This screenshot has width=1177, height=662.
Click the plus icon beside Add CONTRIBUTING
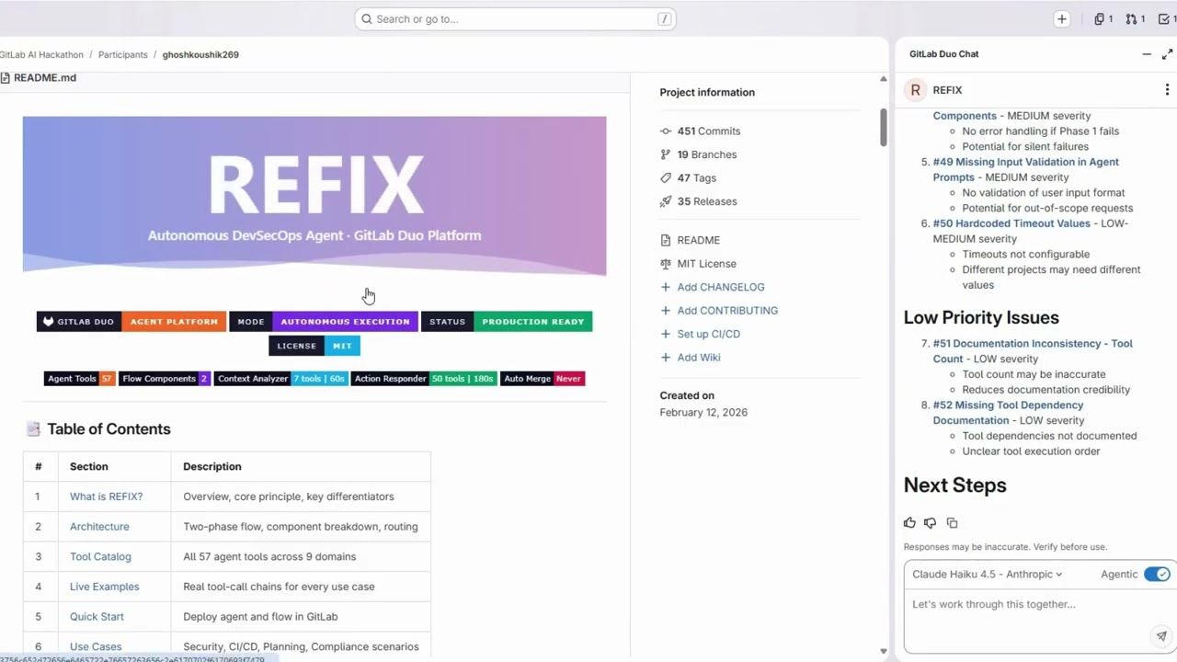[x=666, y=311]
